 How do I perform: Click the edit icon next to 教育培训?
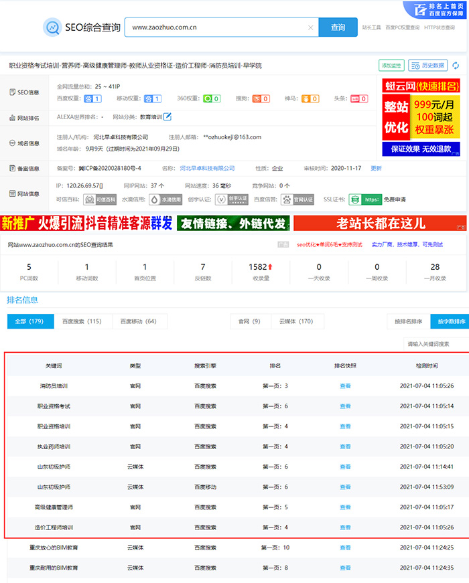pos(167,117)
